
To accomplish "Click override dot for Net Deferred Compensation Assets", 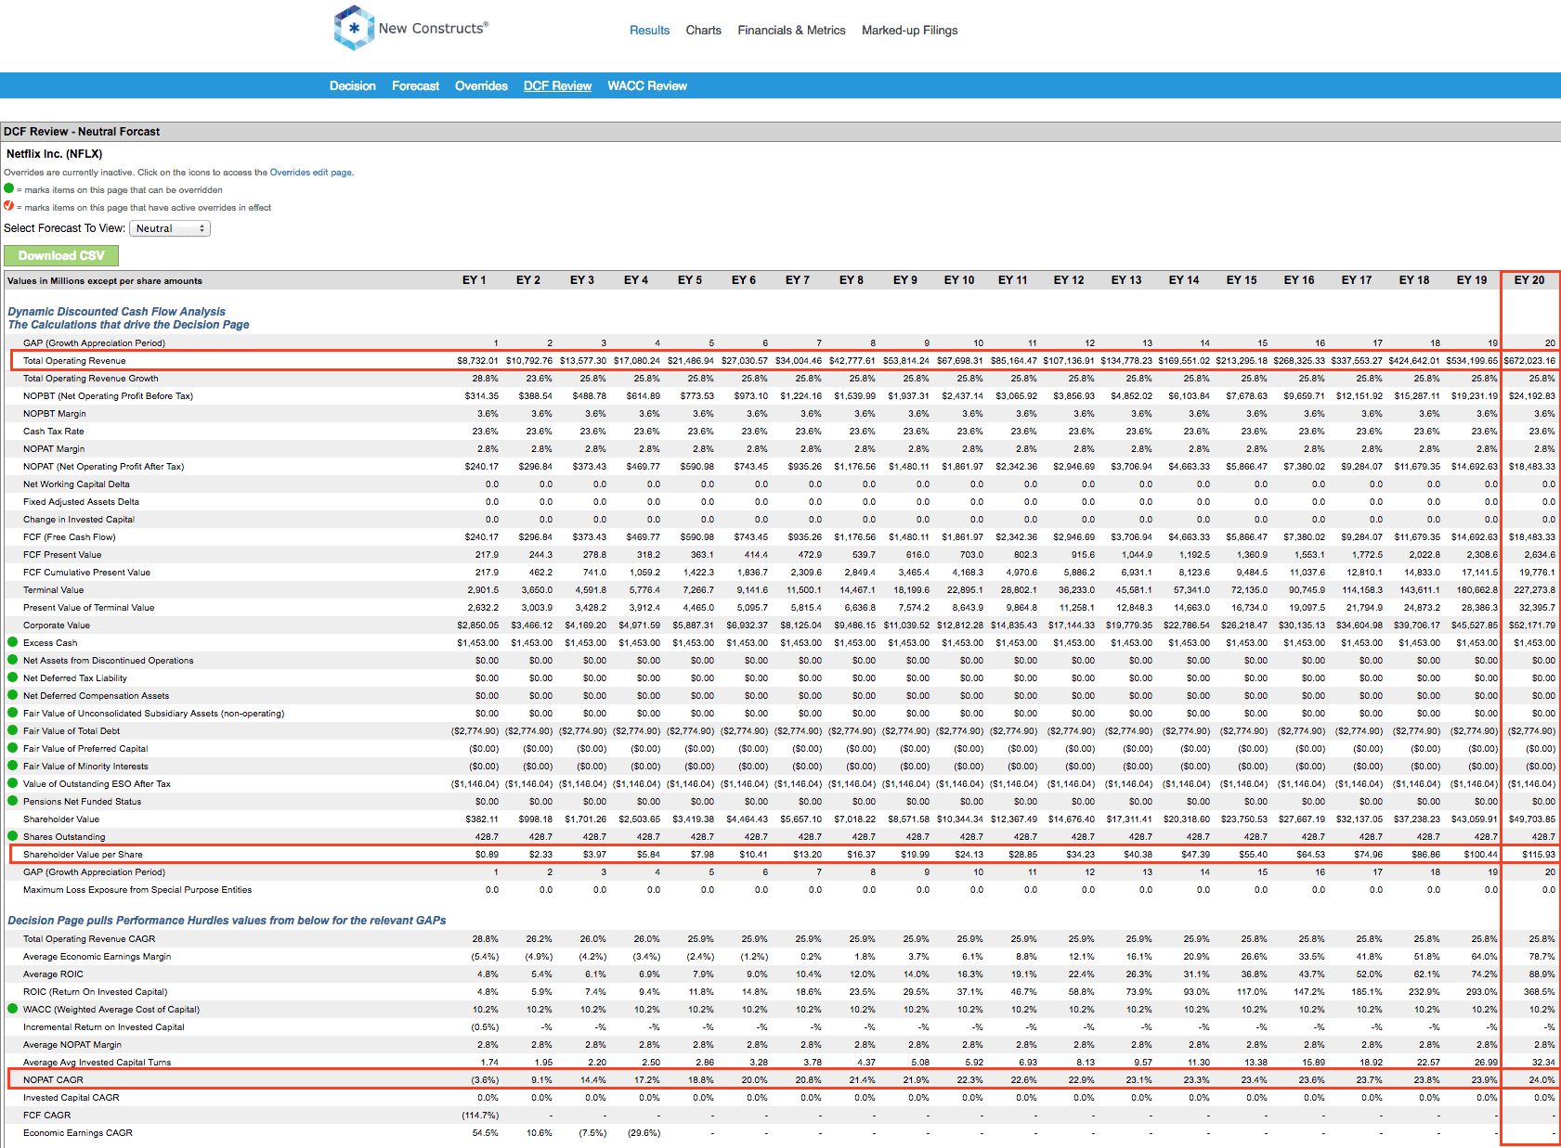I will [13, 695].
